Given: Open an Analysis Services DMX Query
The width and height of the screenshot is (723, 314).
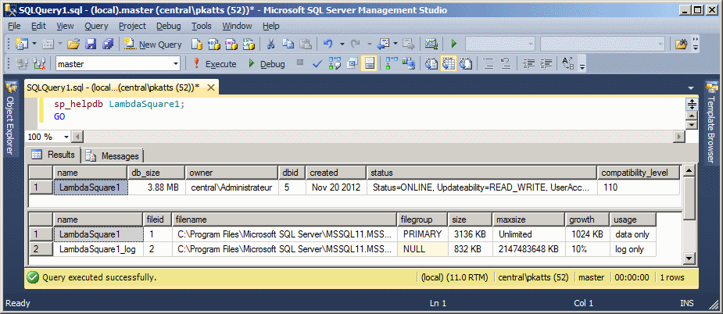Looking at the screenshot, I should pos(231,45).
